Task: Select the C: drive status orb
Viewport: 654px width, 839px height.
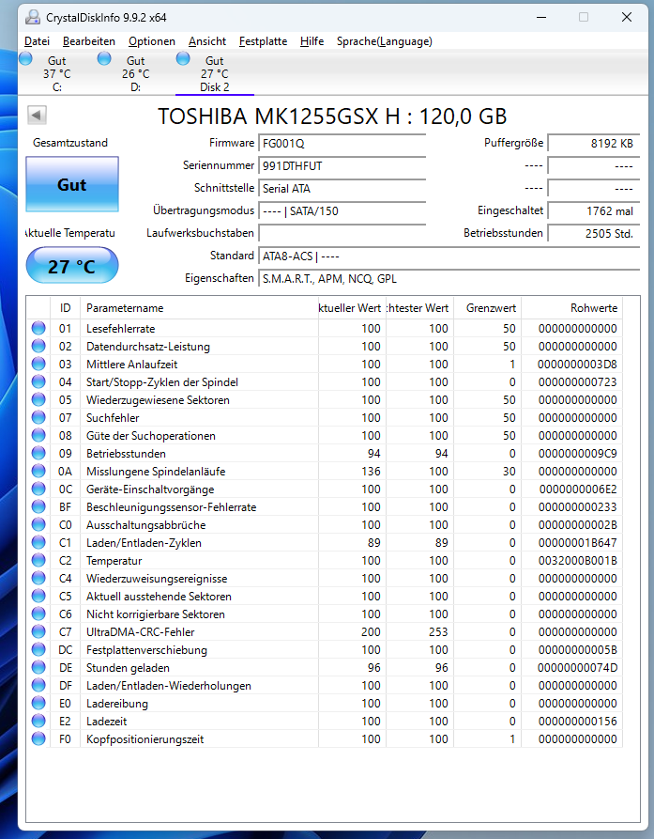Action: (x=25, y=59)
